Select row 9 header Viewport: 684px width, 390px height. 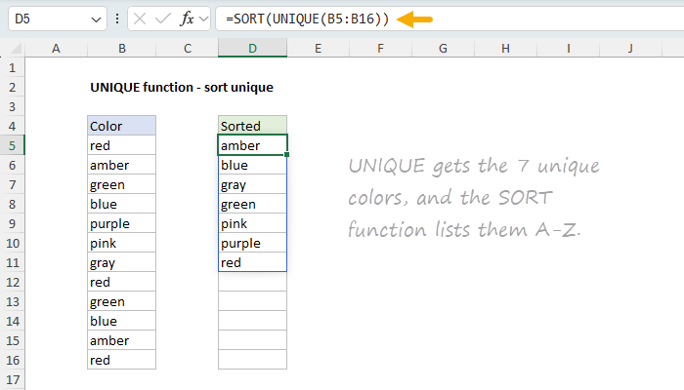[x=12, y=223]
